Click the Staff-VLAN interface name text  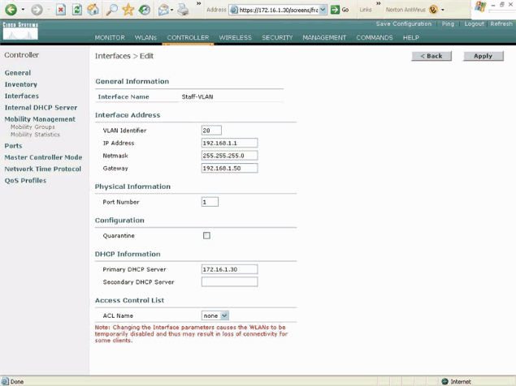pos(197,97)
